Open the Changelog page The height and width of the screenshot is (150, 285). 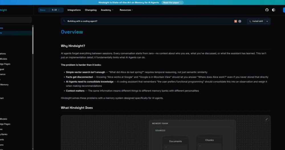[91, 10]
